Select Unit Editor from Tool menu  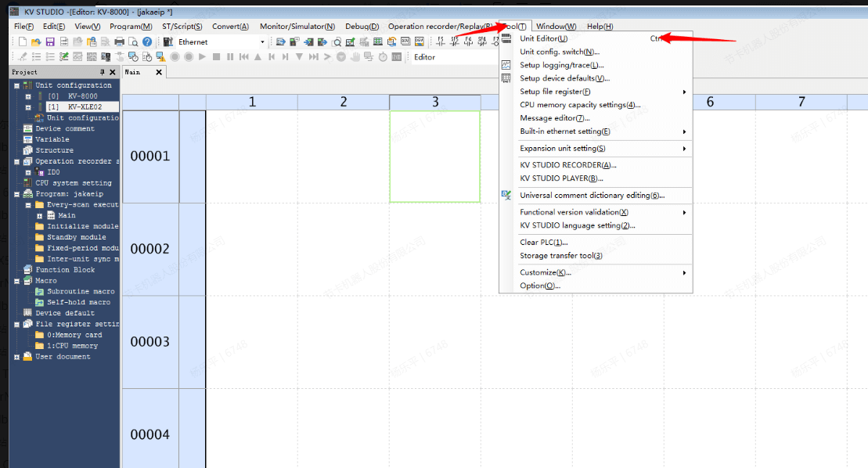pyautogui.click(x=543, y=38)
